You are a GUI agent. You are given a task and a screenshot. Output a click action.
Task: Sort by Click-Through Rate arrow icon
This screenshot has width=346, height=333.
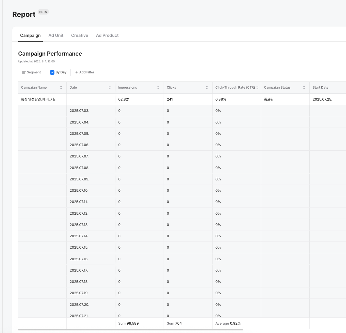[258, 88]
